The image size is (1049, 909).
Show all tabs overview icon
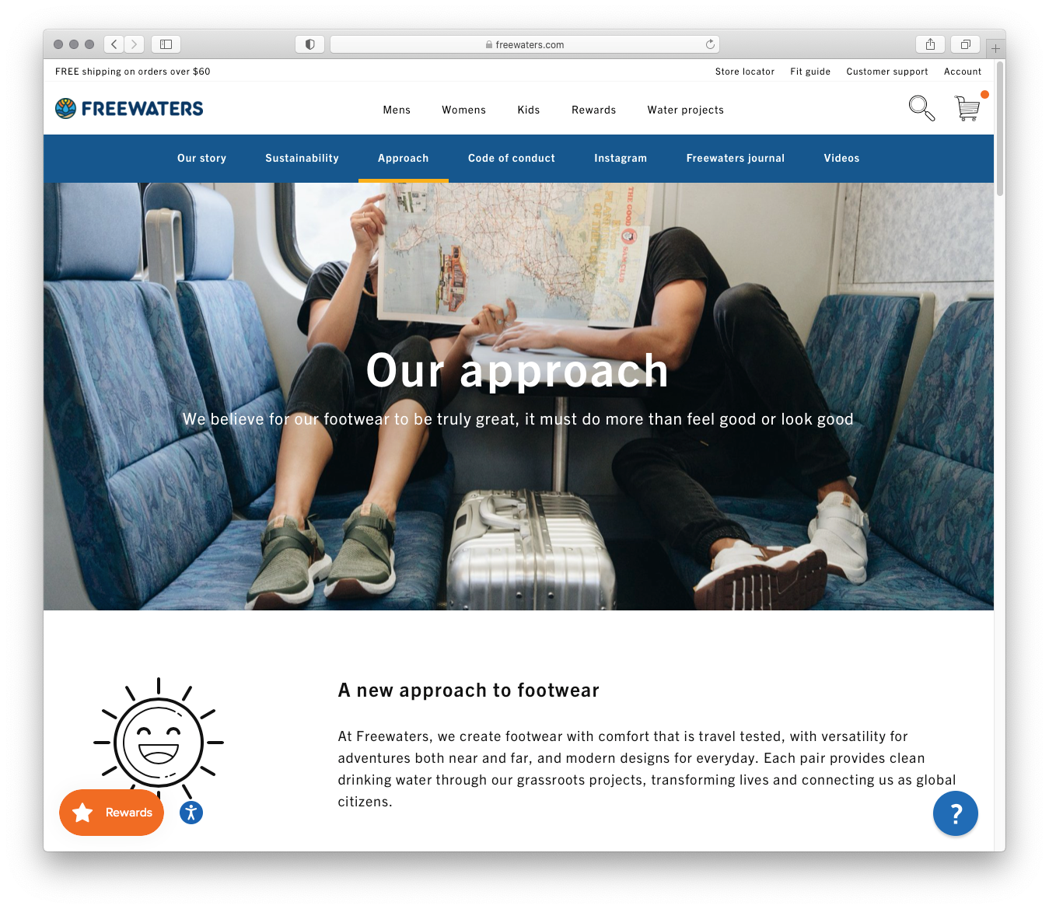pyautogui.click(x=965, y=44)
